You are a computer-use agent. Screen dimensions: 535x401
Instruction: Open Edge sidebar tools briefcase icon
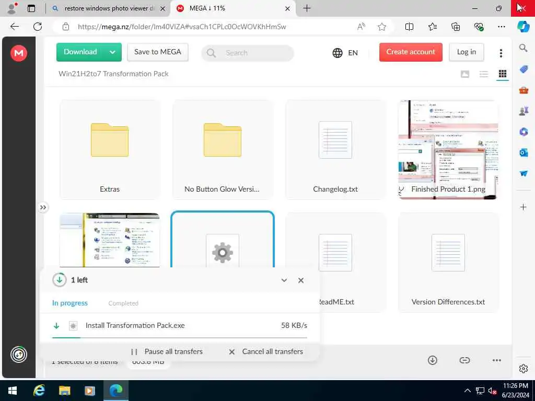point(524,90)
